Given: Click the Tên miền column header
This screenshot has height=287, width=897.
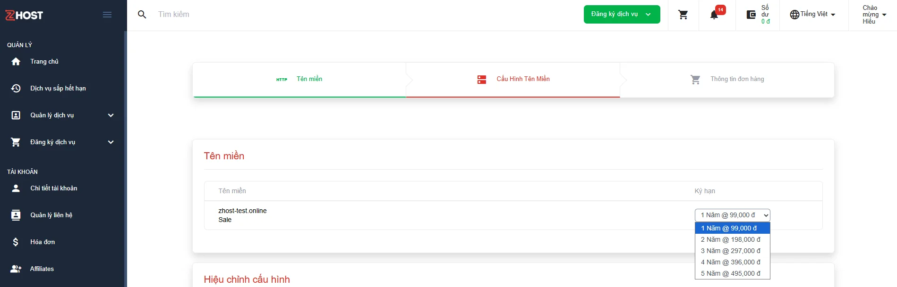Looking at the screenshot, I should (232, 191).
